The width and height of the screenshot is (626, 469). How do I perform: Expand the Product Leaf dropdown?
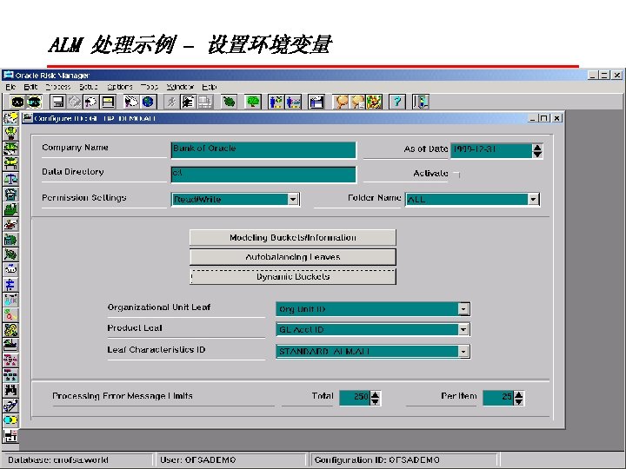point(463,329)
